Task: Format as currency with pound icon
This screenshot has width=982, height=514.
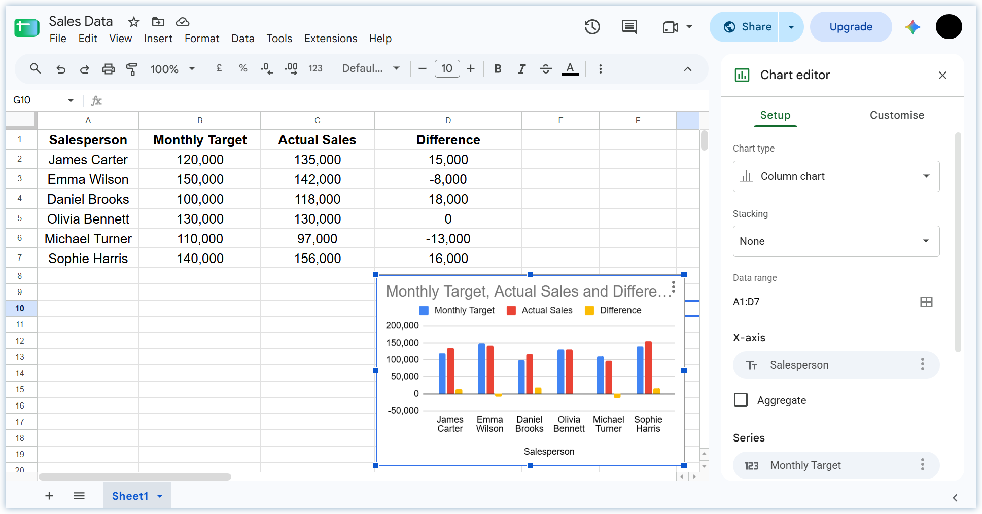Action: click(219, 68)
